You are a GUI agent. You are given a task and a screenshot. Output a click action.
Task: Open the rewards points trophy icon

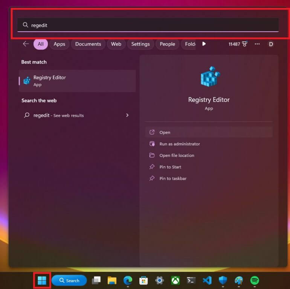point(244,44)
